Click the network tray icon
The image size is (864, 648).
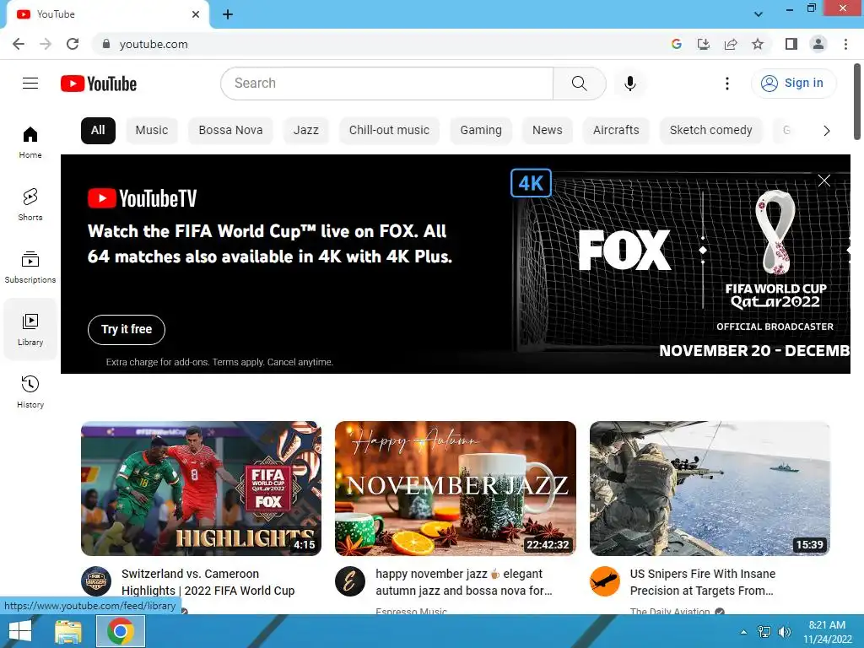tap(764, 632)
